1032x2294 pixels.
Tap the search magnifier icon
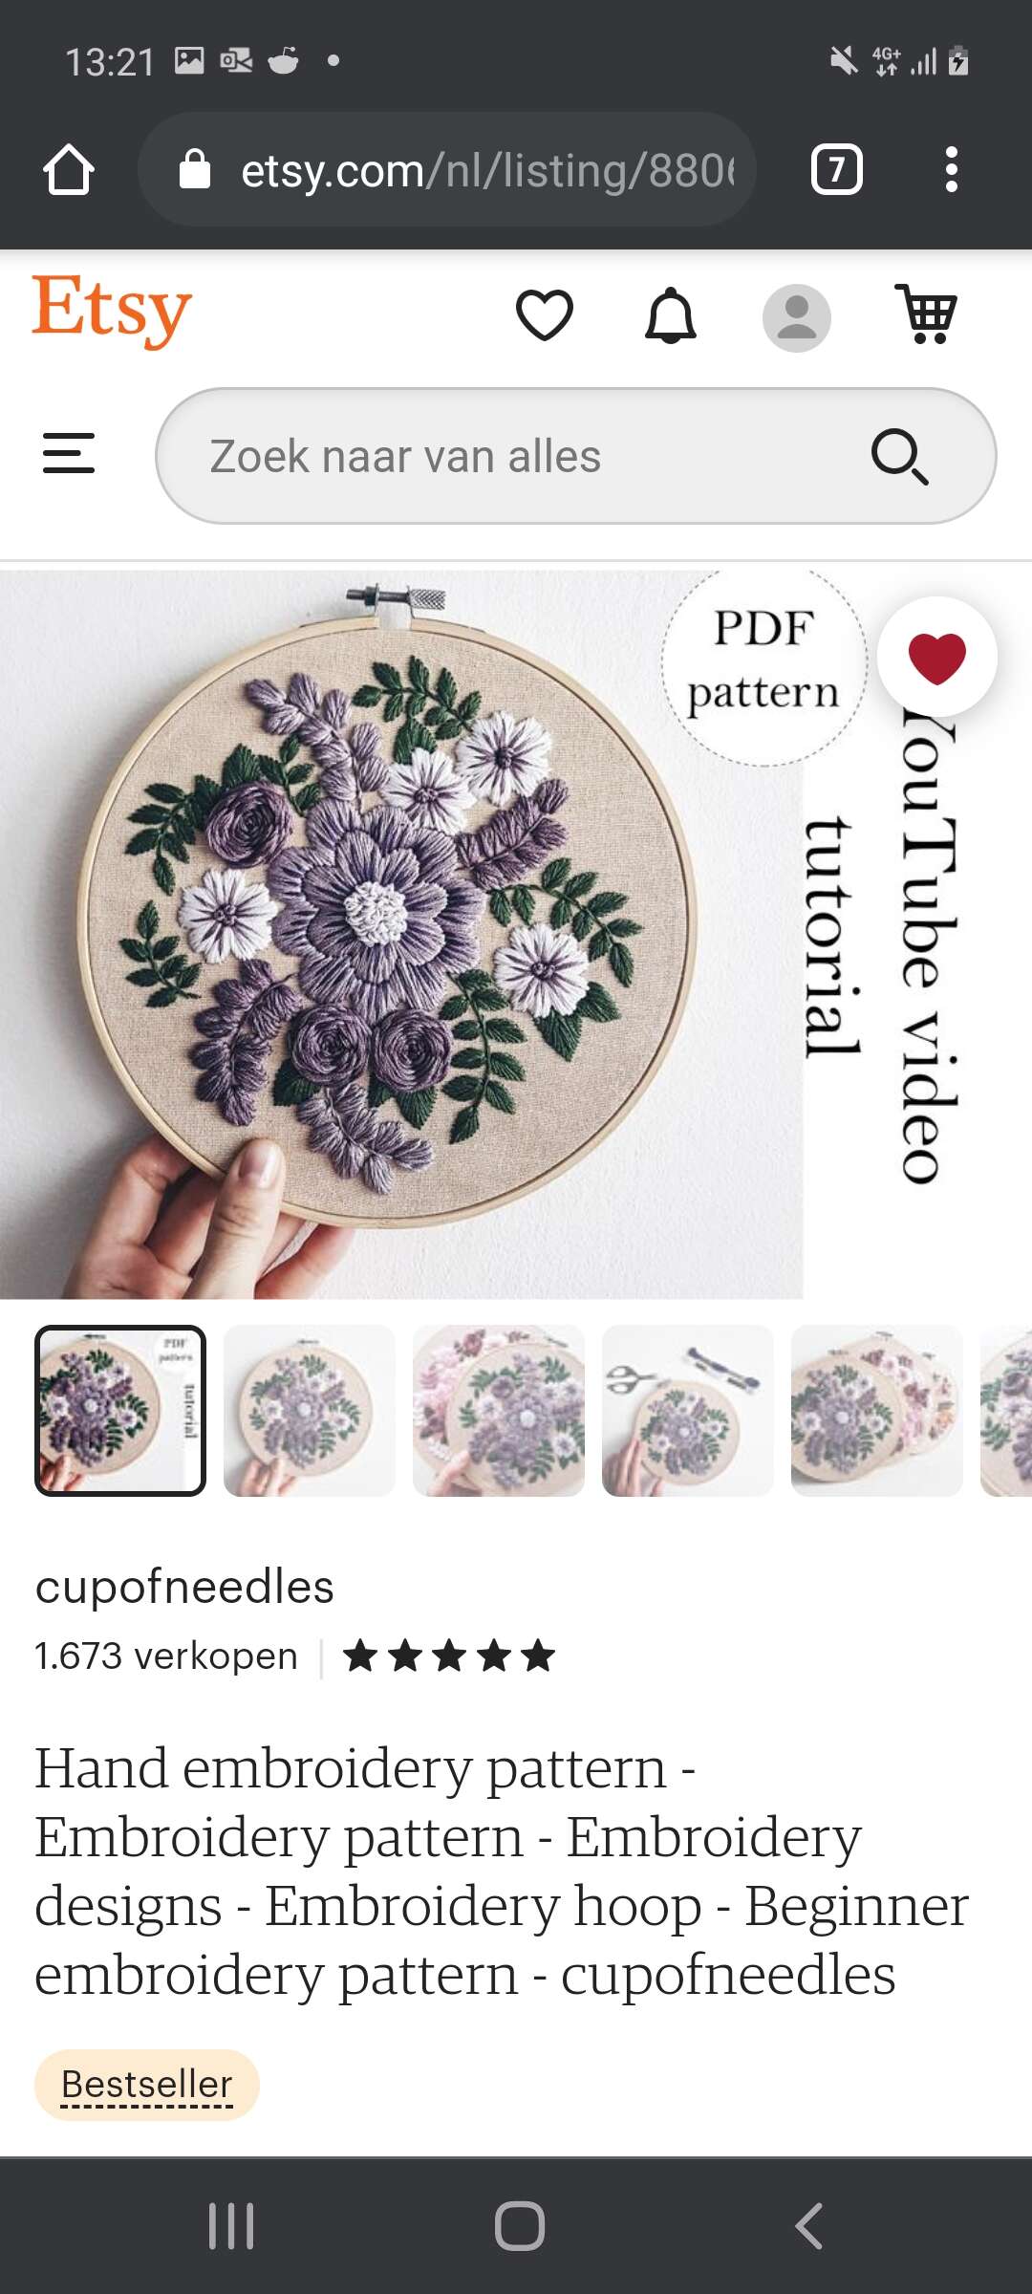[899, 456]
